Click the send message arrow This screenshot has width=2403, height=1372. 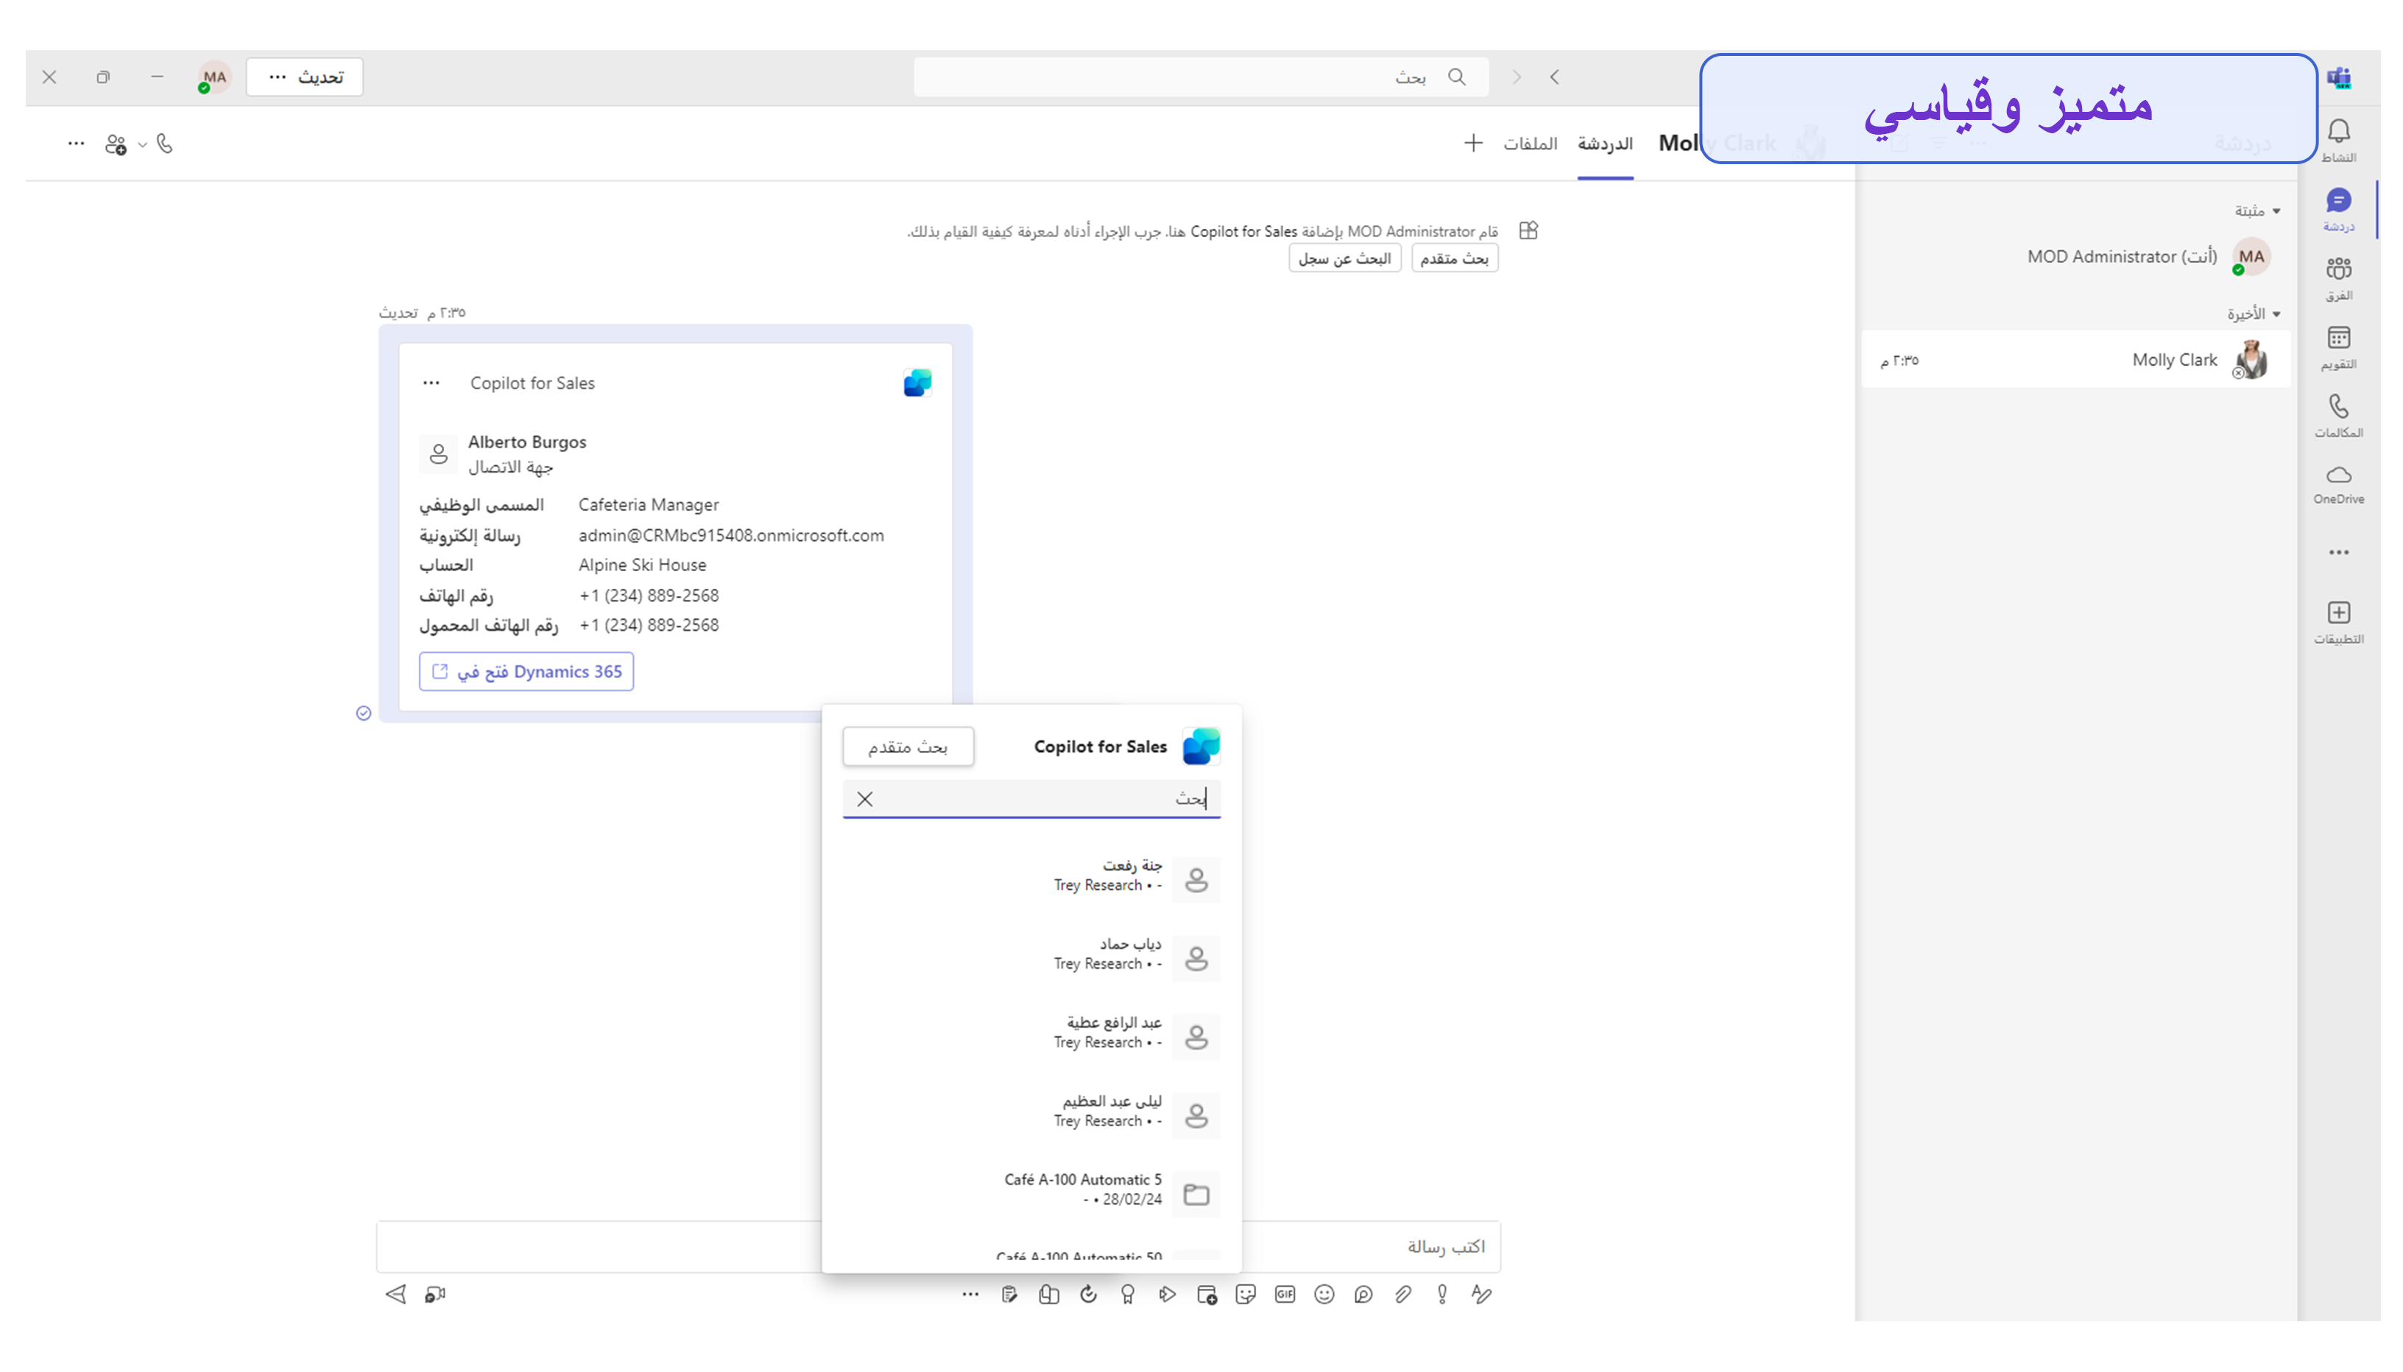(x=396, y=1295)
